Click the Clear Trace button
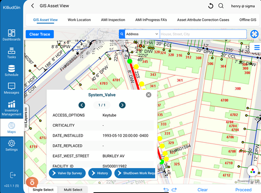 tap(40, 34)
